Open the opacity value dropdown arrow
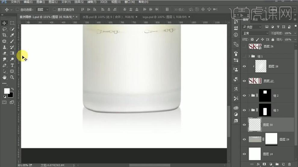The height and width of the screenshot is (167, 298). tap(295, 33)
